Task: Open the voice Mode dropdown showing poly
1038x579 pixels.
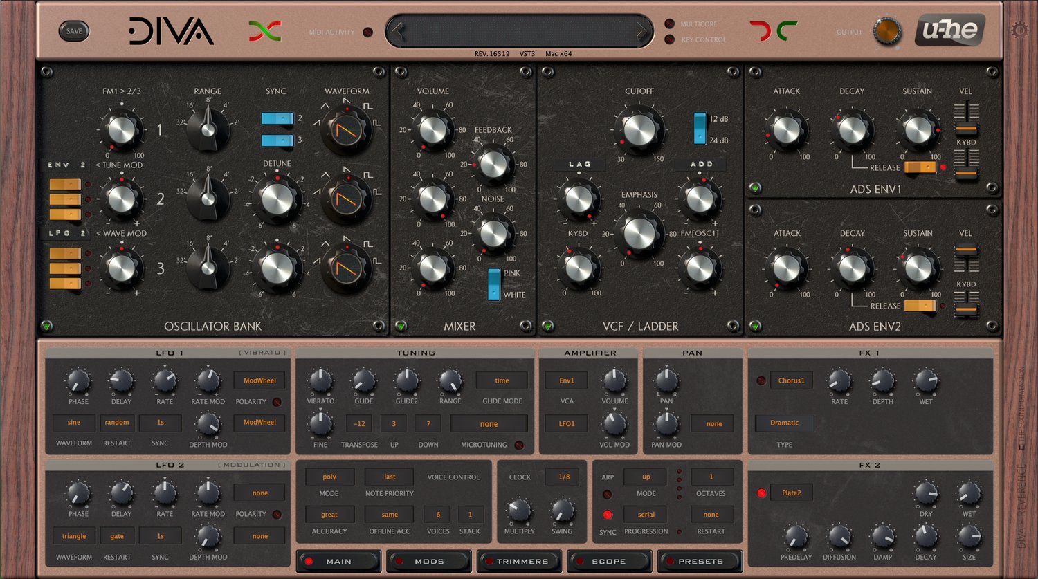Action: click(x=329, y=477)
